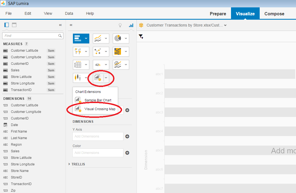Click the chart extensions icon

[98, 78]
